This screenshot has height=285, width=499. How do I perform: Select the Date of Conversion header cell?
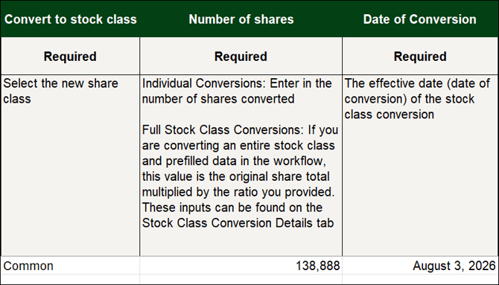pyautogui.click(x=420, y=19)
